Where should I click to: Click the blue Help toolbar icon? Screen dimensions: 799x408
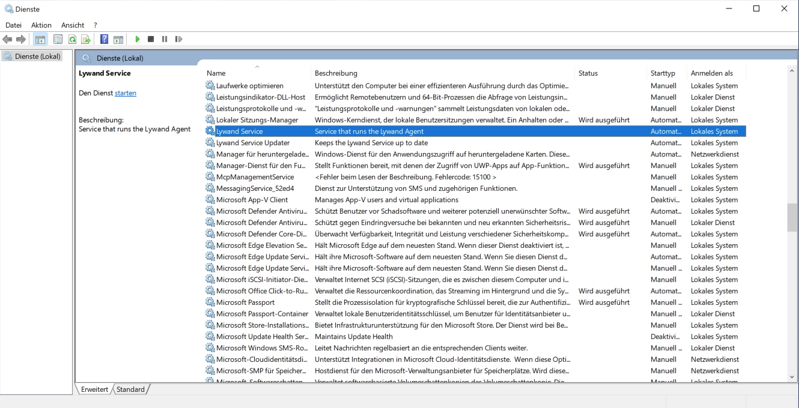tap(104, 39)
